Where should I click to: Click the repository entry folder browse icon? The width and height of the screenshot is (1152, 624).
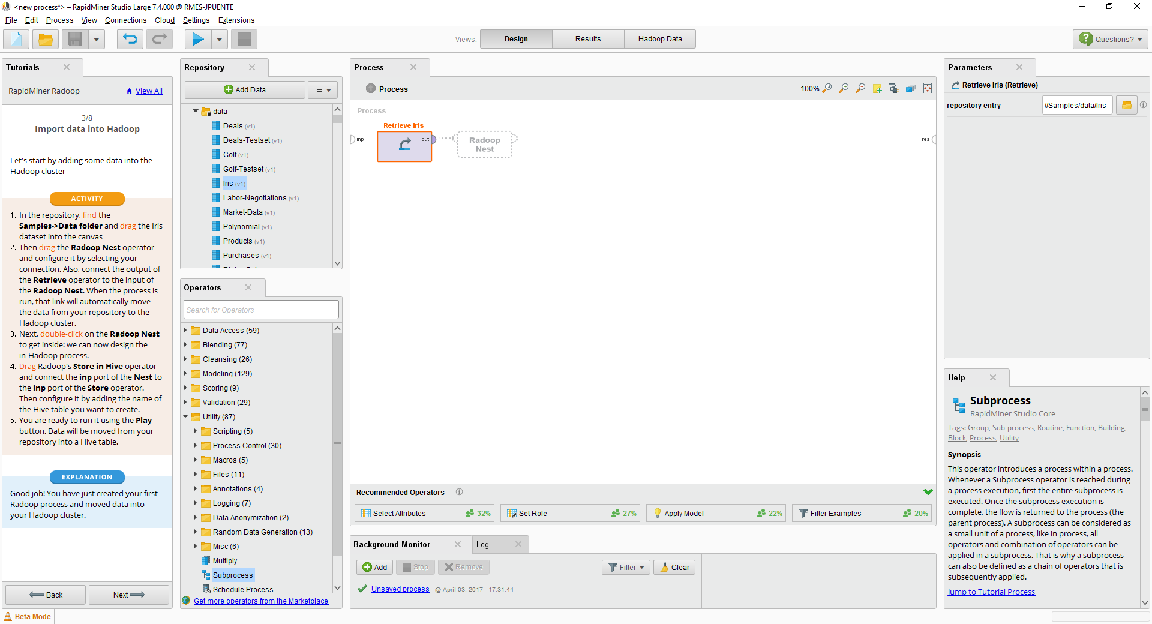click(1126, 106)
